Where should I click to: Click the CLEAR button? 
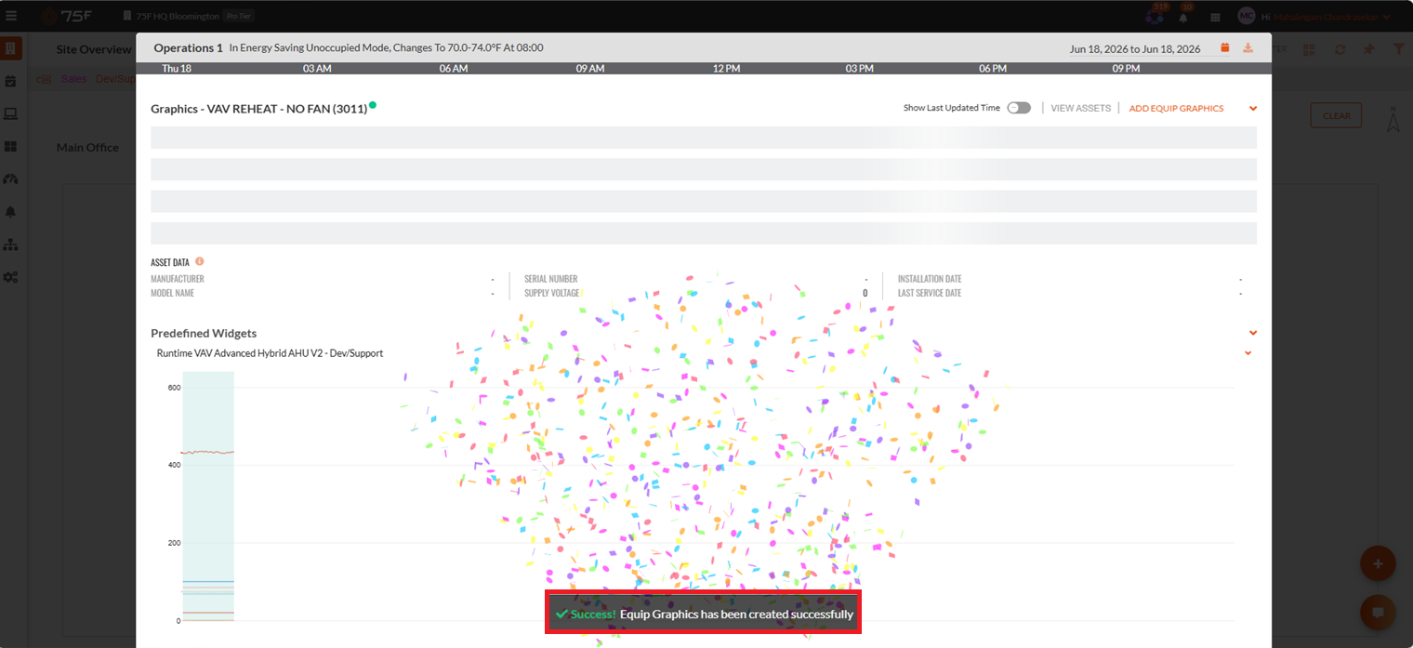coord(1336,115)
